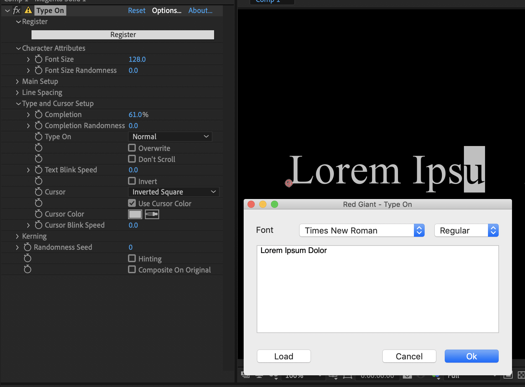Open the Cursor Color swatch
Image resolution: width=525 pixels, height=387 pixels.
(135, 214)
